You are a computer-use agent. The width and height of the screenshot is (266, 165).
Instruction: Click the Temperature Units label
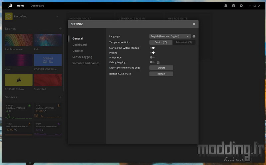pyautogui.click(x=119, y=42)
